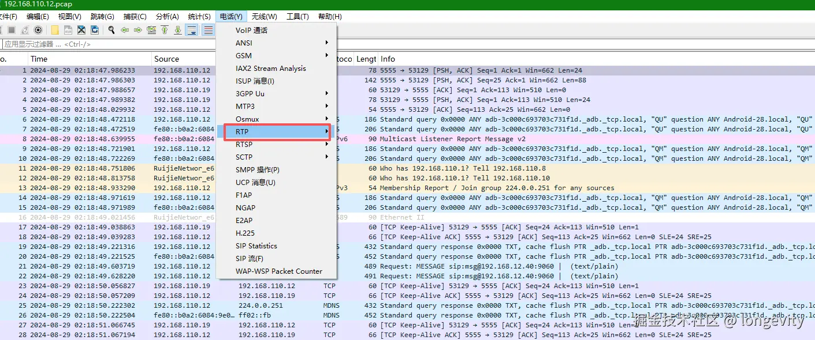Go to previous packet with the left arrow icon
Screen dimensions: 815x340
click(x=125, y=30)
